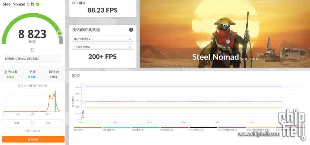
Task: Click the Steel Nomad hero banner image
Action: [225, 34]
